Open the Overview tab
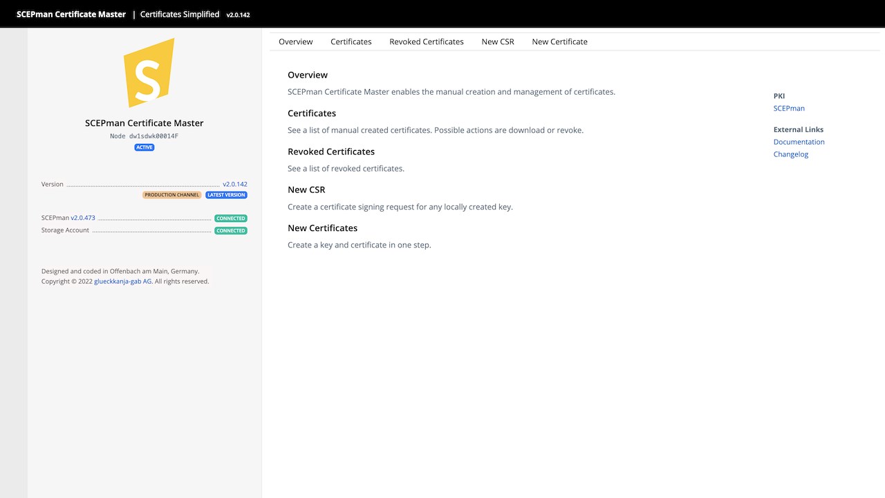 296,41
